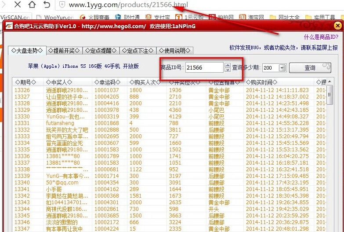Screen dimensions: 344x232
Task: Click the results list vertical scrollbar thumb
Action: pyautogui.click(x=330, y=95)
